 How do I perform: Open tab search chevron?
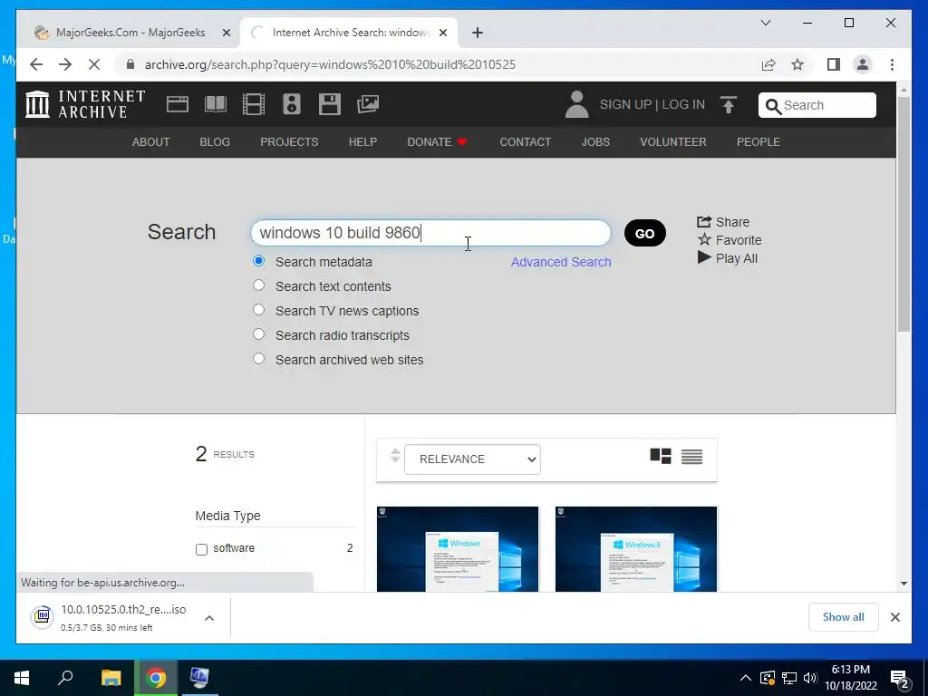(765, 23)
